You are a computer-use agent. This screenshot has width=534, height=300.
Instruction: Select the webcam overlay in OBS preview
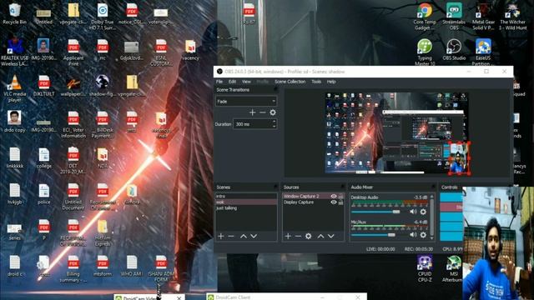pyautogui.click(x=459, y=158)
